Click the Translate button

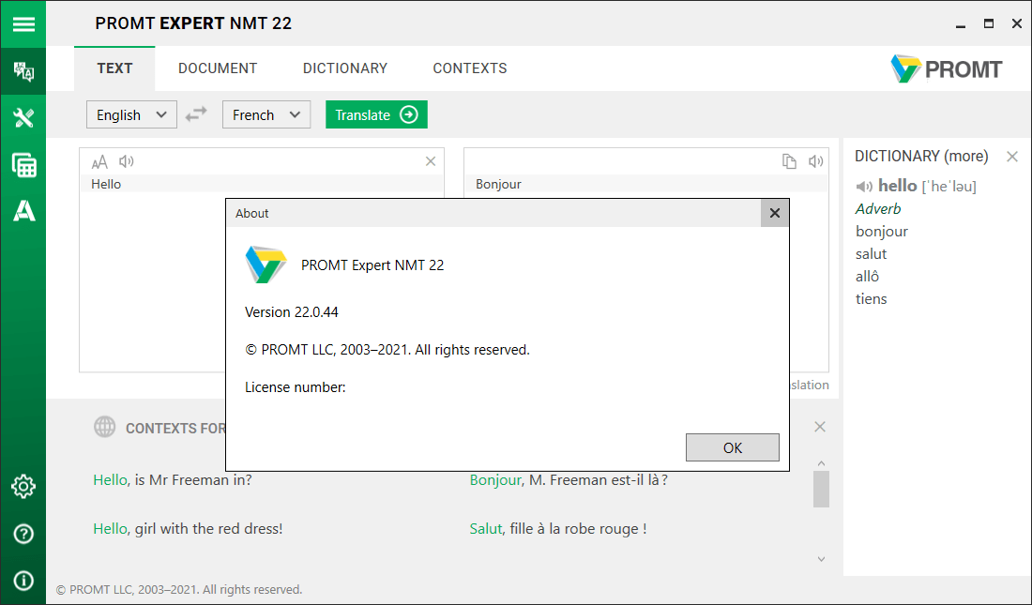(x=376, y=114)
